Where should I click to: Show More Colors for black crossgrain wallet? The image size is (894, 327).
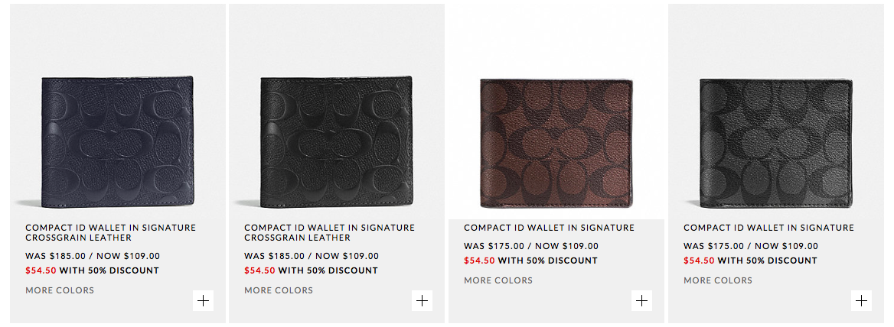click(x=279, y=290)
